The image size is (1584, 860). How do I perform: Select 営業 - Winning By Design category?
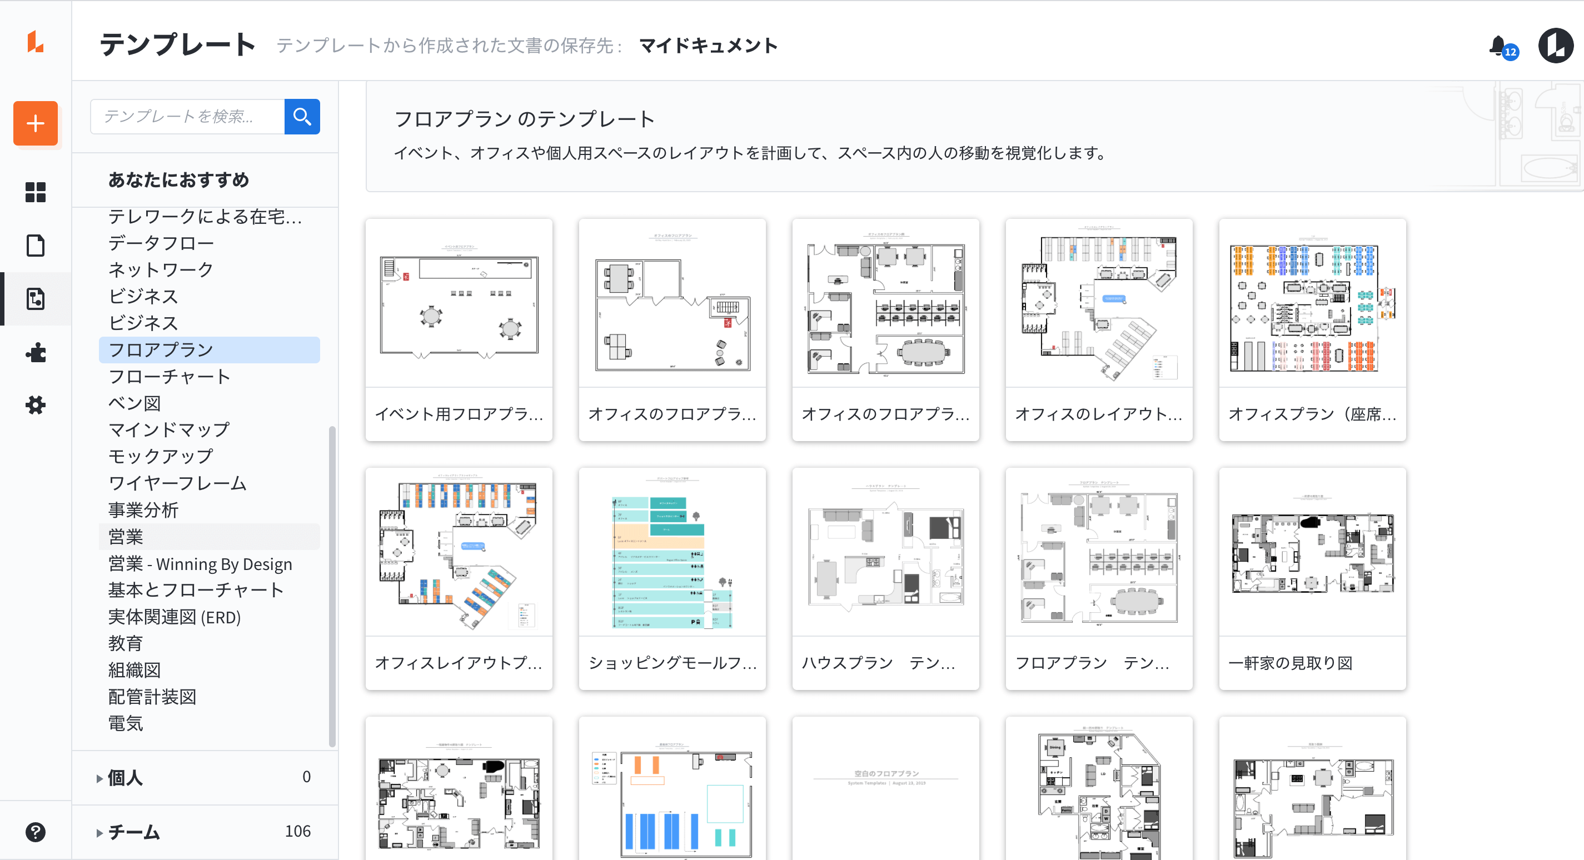[x=201, y=564]
